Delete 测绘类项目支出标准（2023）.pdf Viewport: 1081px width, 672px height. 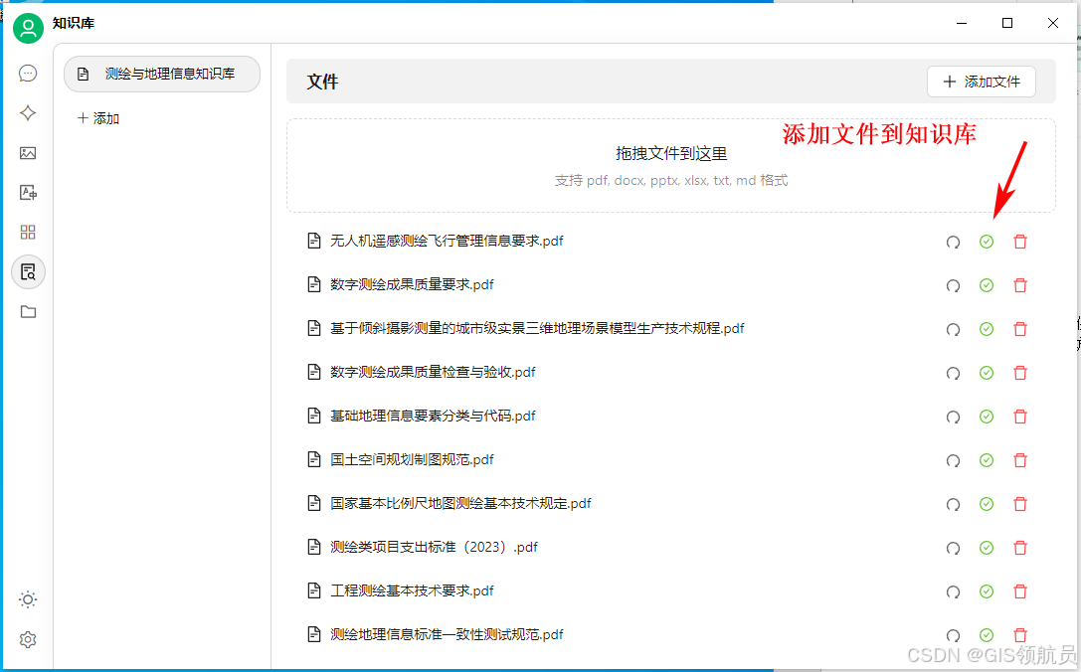[x=1020, y=548]
